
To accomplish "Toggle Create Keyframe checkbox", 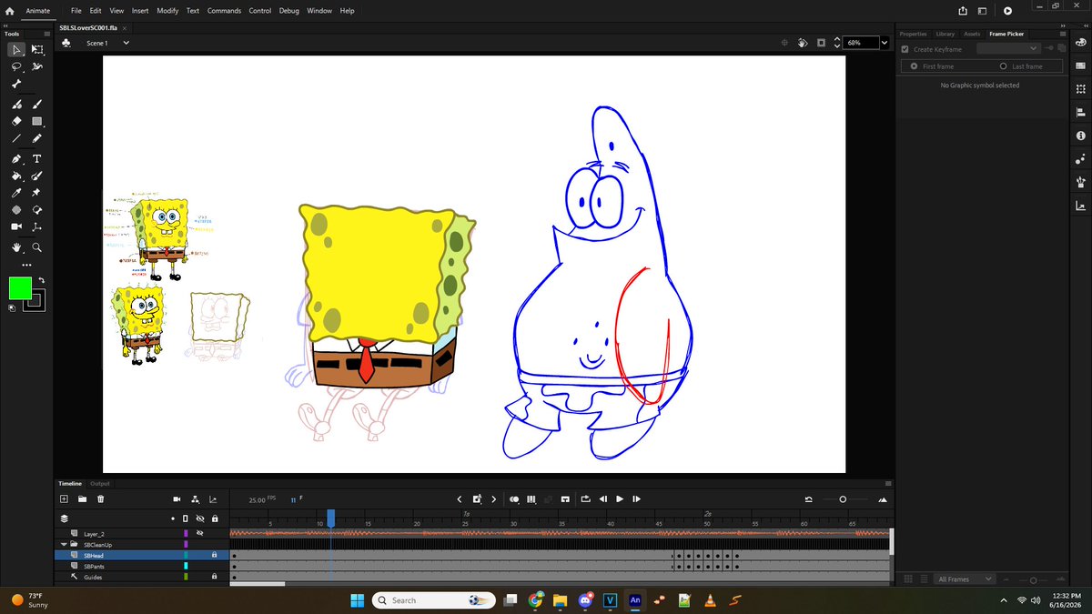I will pyautogui.click(x=905, y=49).
